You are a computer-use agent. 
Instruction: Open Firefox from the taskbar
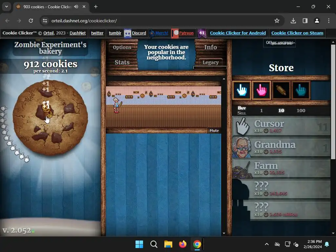point(183,244)
